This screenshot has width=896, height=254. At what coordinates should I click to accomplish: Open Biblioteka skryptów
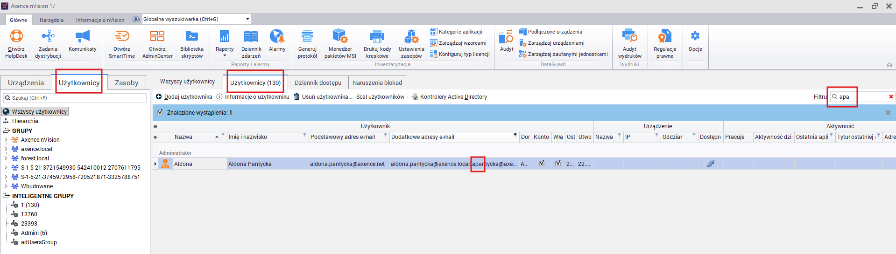[192, 44]
